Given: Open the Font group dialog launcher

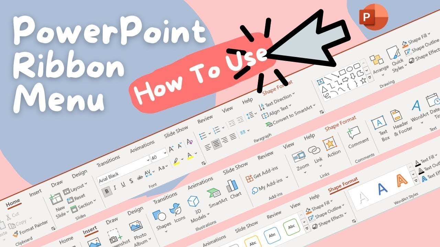Looking at the screenshot, I should pyautogui.click(x=203, y=163).
